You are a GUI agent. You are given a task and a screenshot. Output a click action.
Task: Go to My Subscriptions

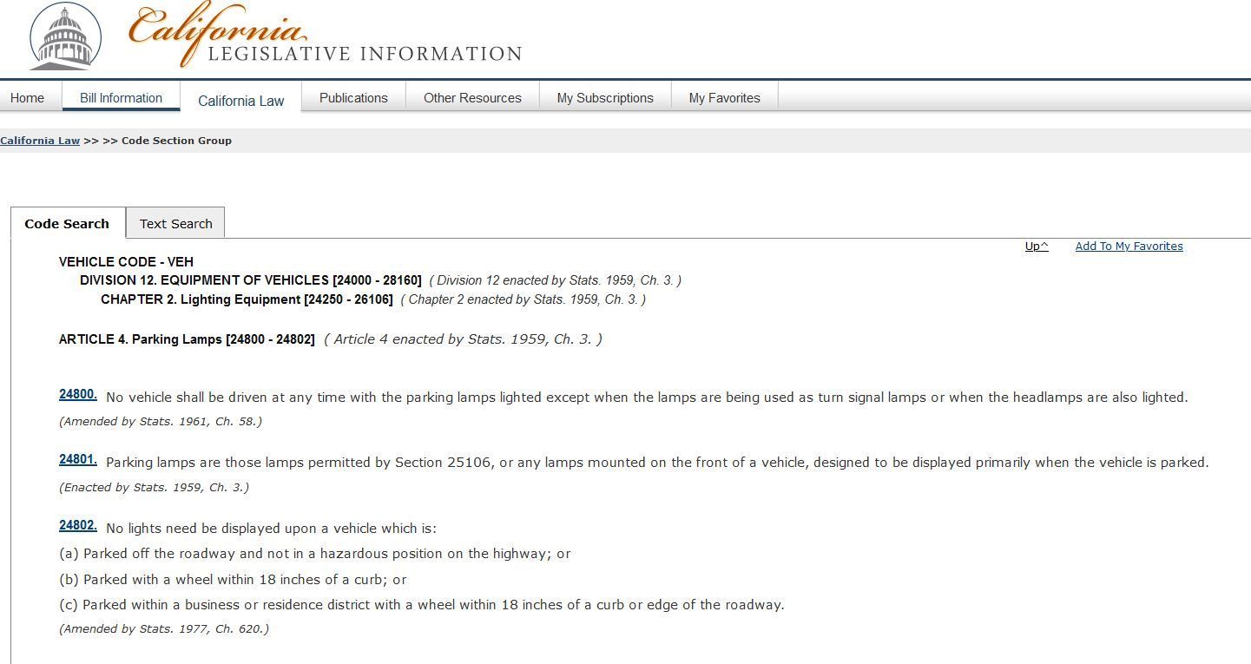[605, 98]
